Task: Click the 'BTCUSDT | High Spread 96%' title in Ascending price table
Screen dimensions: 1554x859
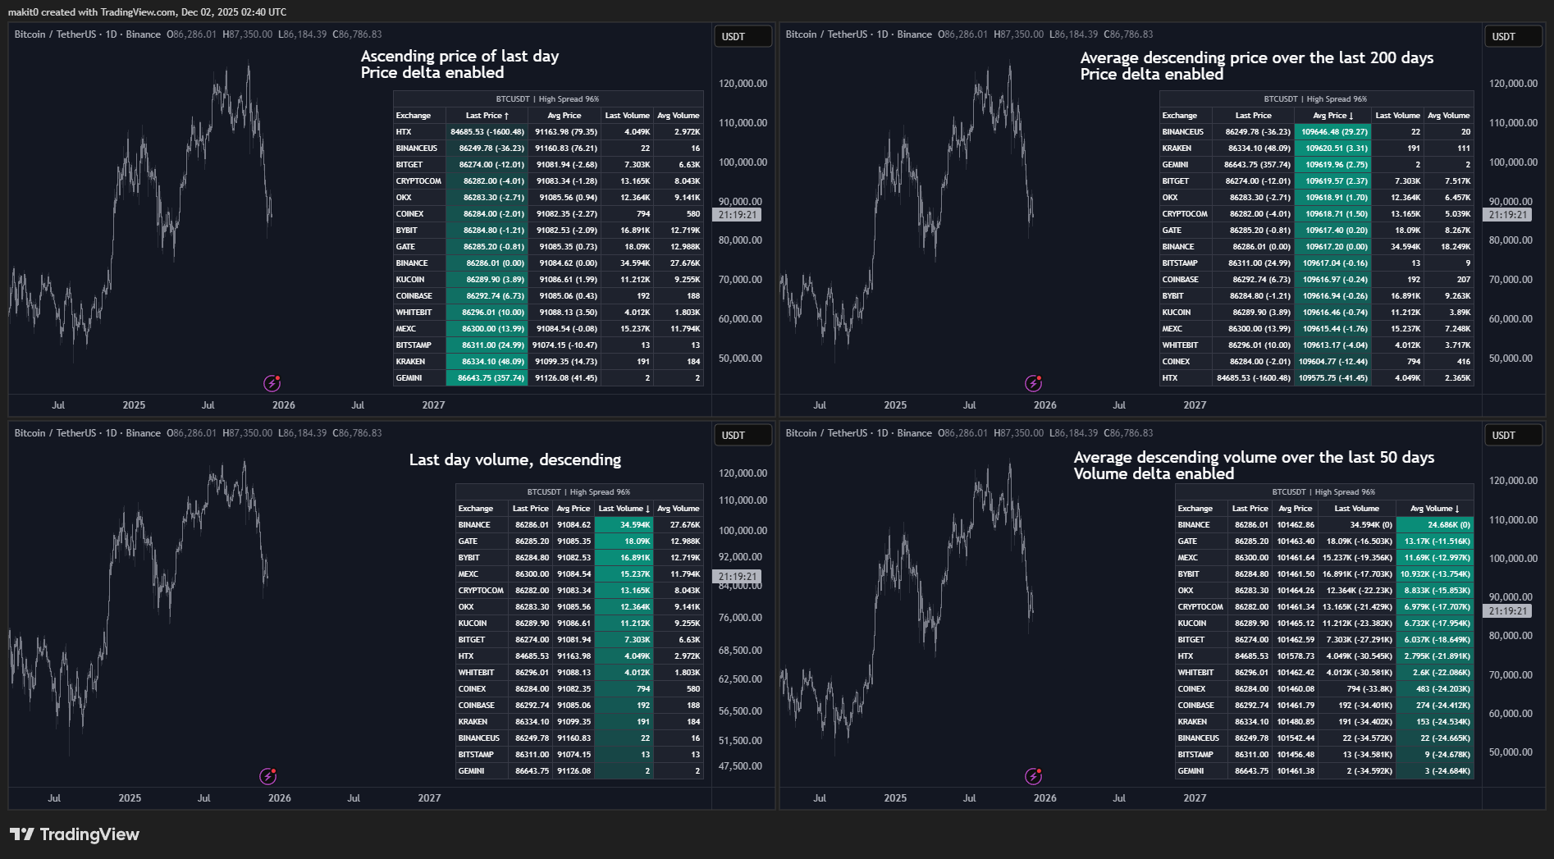Action: coord(547,99)
